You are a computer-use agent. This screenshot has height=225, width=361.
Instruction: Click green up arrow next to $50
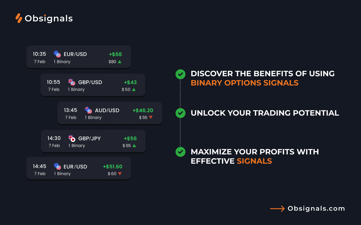[134, 89]
